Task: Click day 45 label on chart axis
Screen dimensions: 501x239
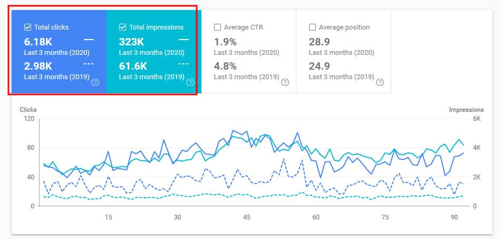Action: pos(247,217)
